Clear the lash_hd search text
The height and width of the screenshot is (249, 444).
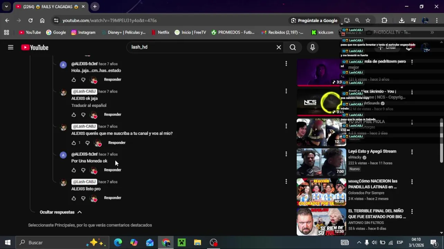point(279,47)
